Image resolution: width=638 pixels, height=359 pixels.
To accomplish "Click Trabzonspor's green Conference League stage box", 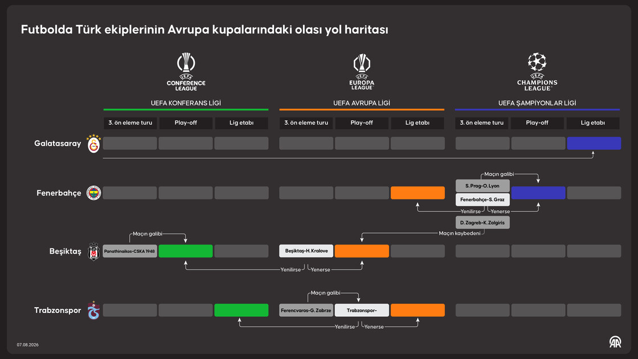I will [x=242, y=310].
